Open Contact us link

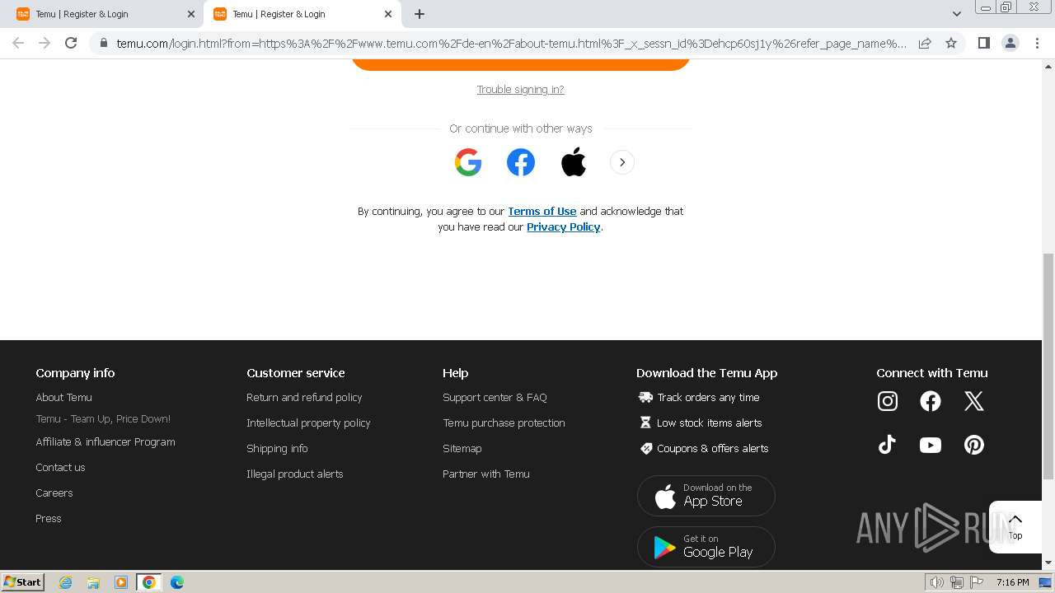pos(60,467)
